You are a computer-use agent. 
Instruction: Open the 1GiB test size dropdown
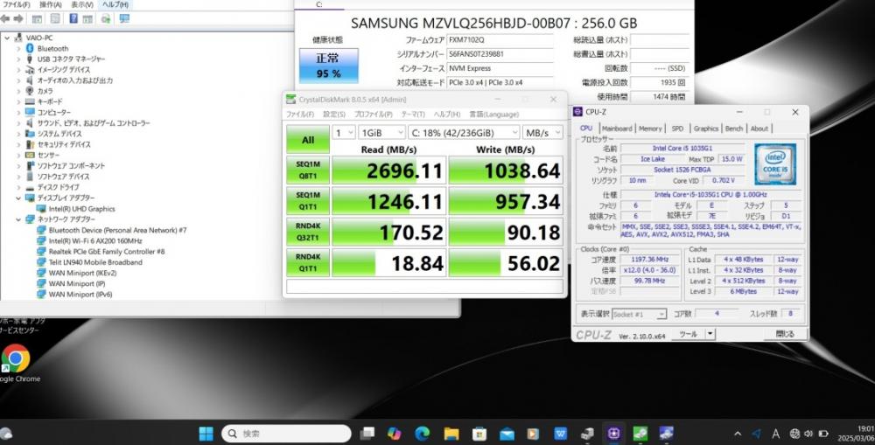tap(381, 133)
